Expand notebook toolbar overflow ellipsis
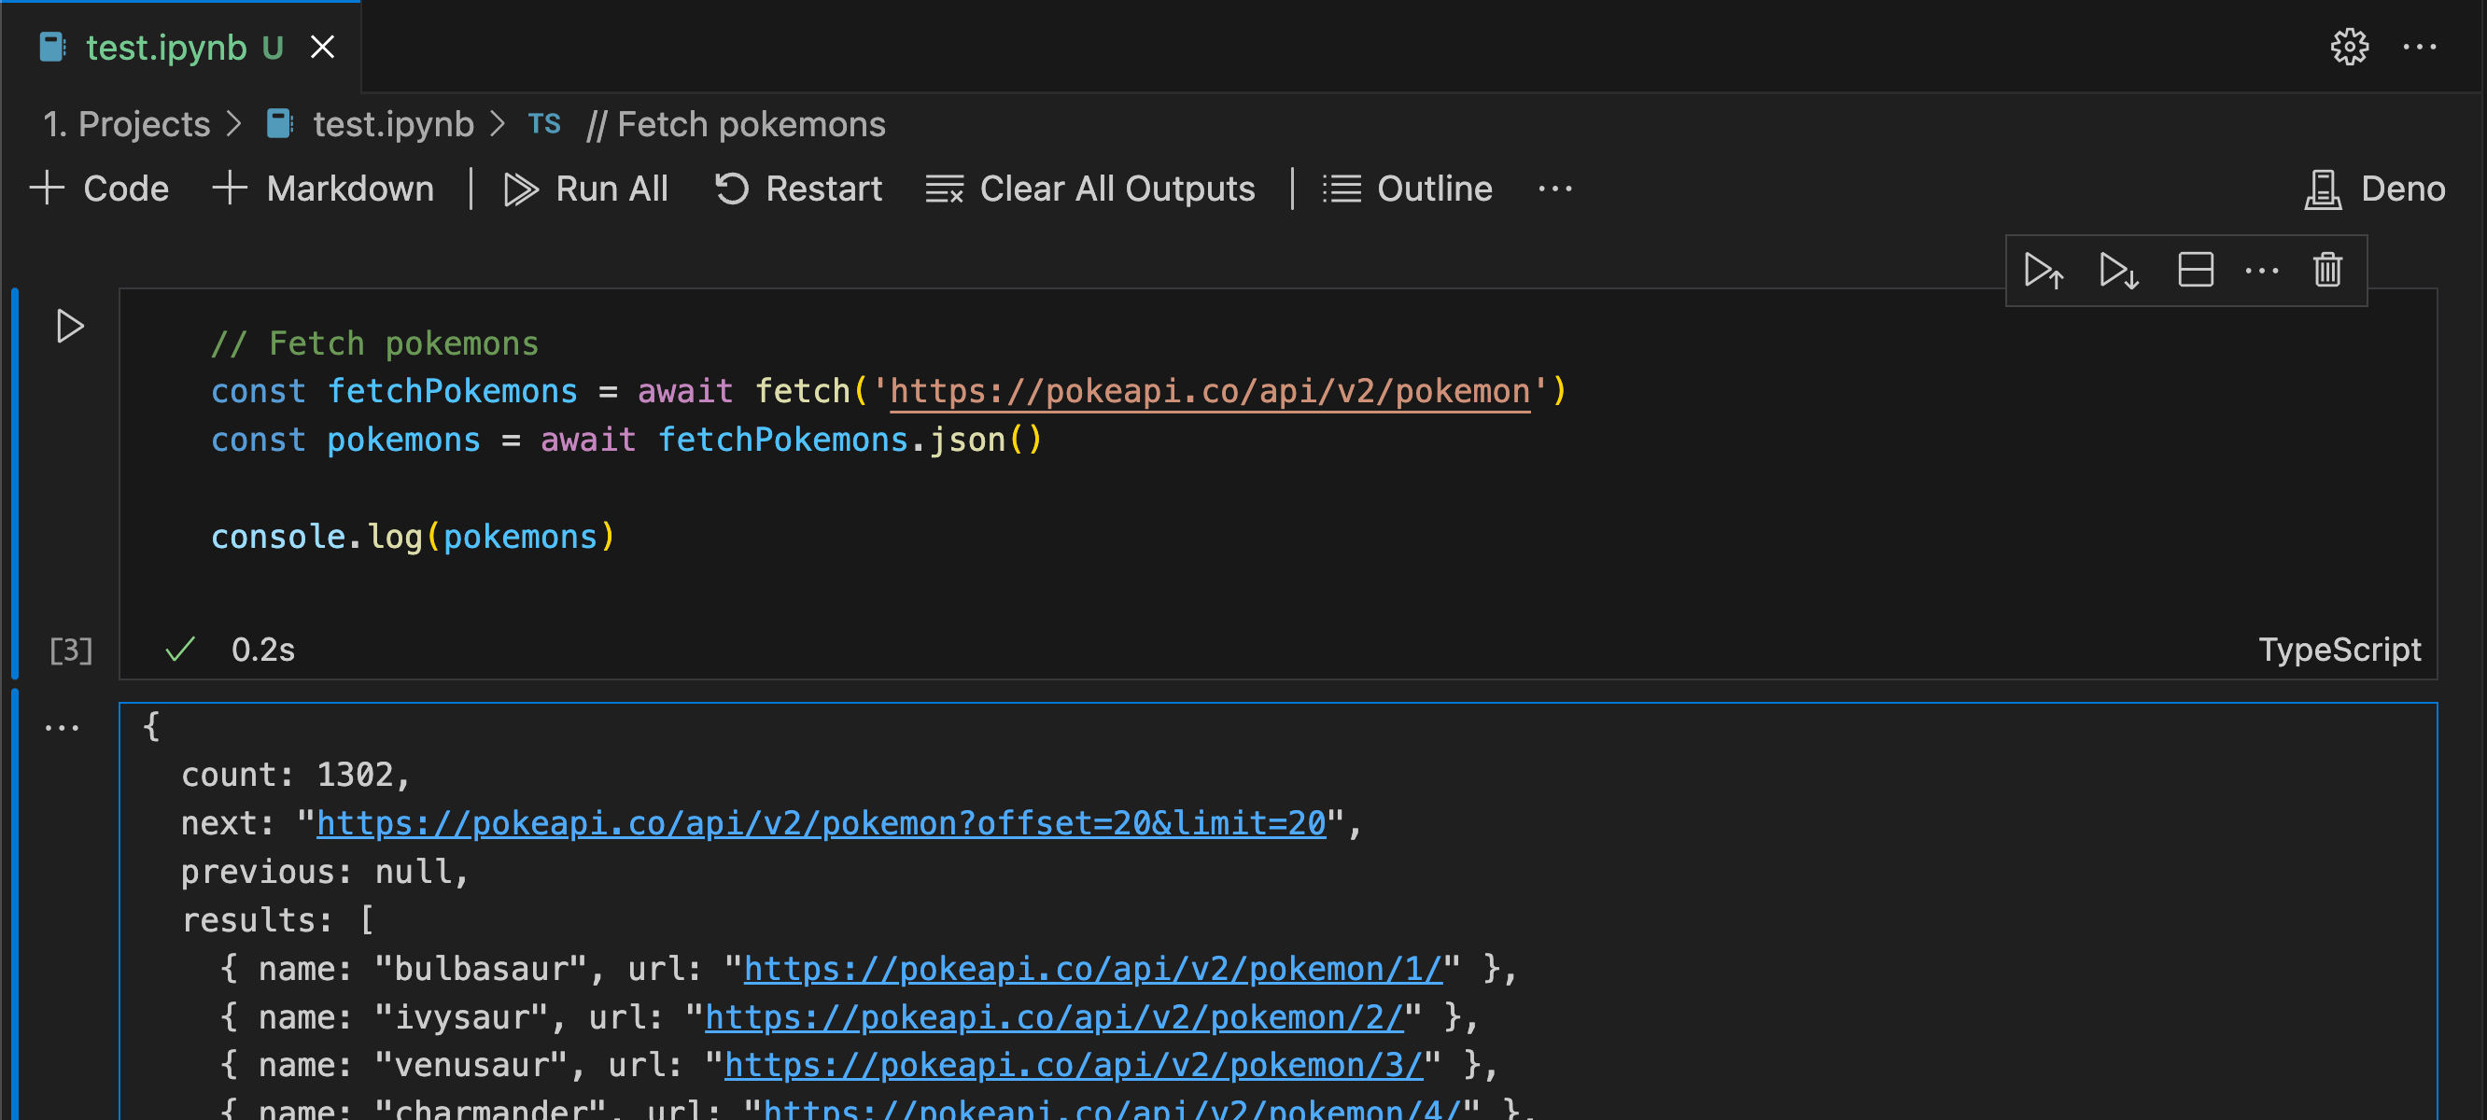Viewport: 2487px width, 1120px height. pyautogui.click(x=1554, y=189)
